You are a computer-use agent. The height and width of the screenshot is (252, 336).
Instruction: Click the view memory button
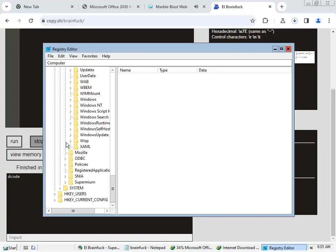(26, 155)
